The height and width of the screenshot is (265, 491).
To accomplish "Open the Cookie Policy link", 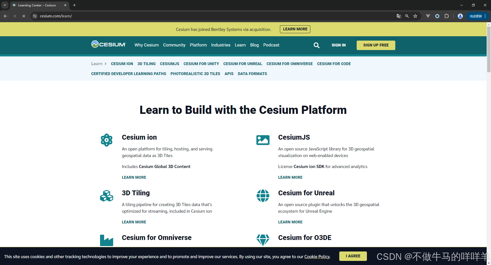I will click(x=317, y=257).
